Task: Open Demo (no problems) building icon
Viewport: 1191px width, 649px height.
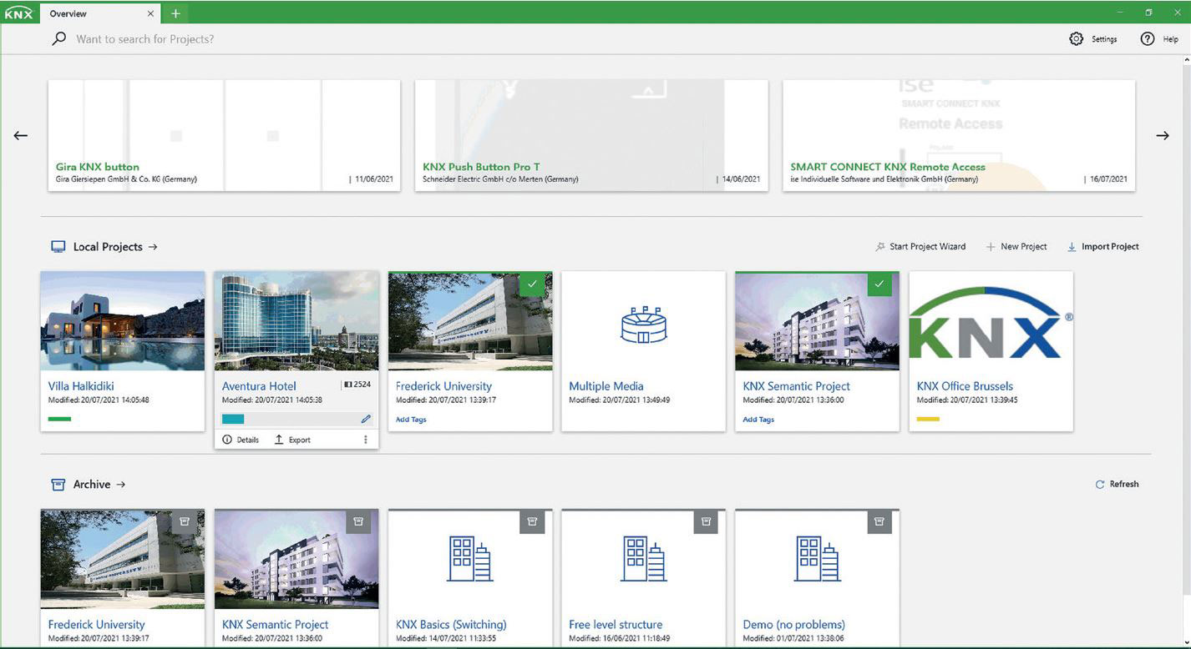Action: (817, 559)
